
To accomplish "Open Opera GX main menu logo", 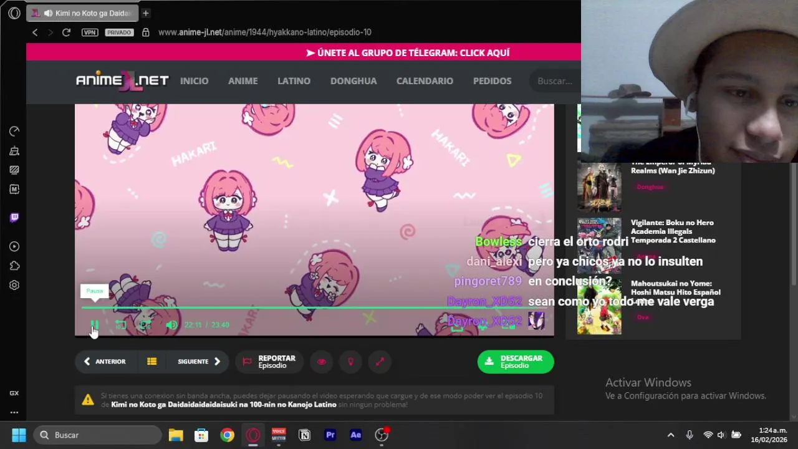I will (14, 13).
